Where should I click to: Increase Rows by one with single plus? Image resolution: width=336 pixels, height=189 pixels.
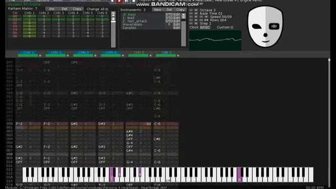(196, 20)
